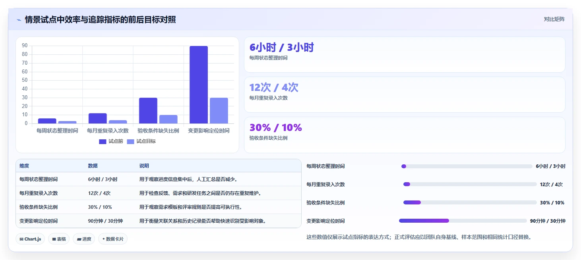Click the 50 tick on the chart y-axis
The height and width of the screenshot is (260, 581).
click(25, 80)
